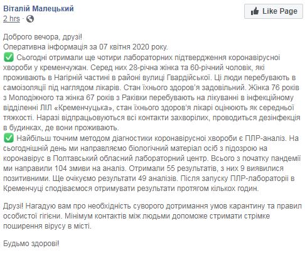Click the greeting Доброго вечора, друзі!
Image resolution: width=305 pixels, height=253 pixels.
click(x=43, y=37)
